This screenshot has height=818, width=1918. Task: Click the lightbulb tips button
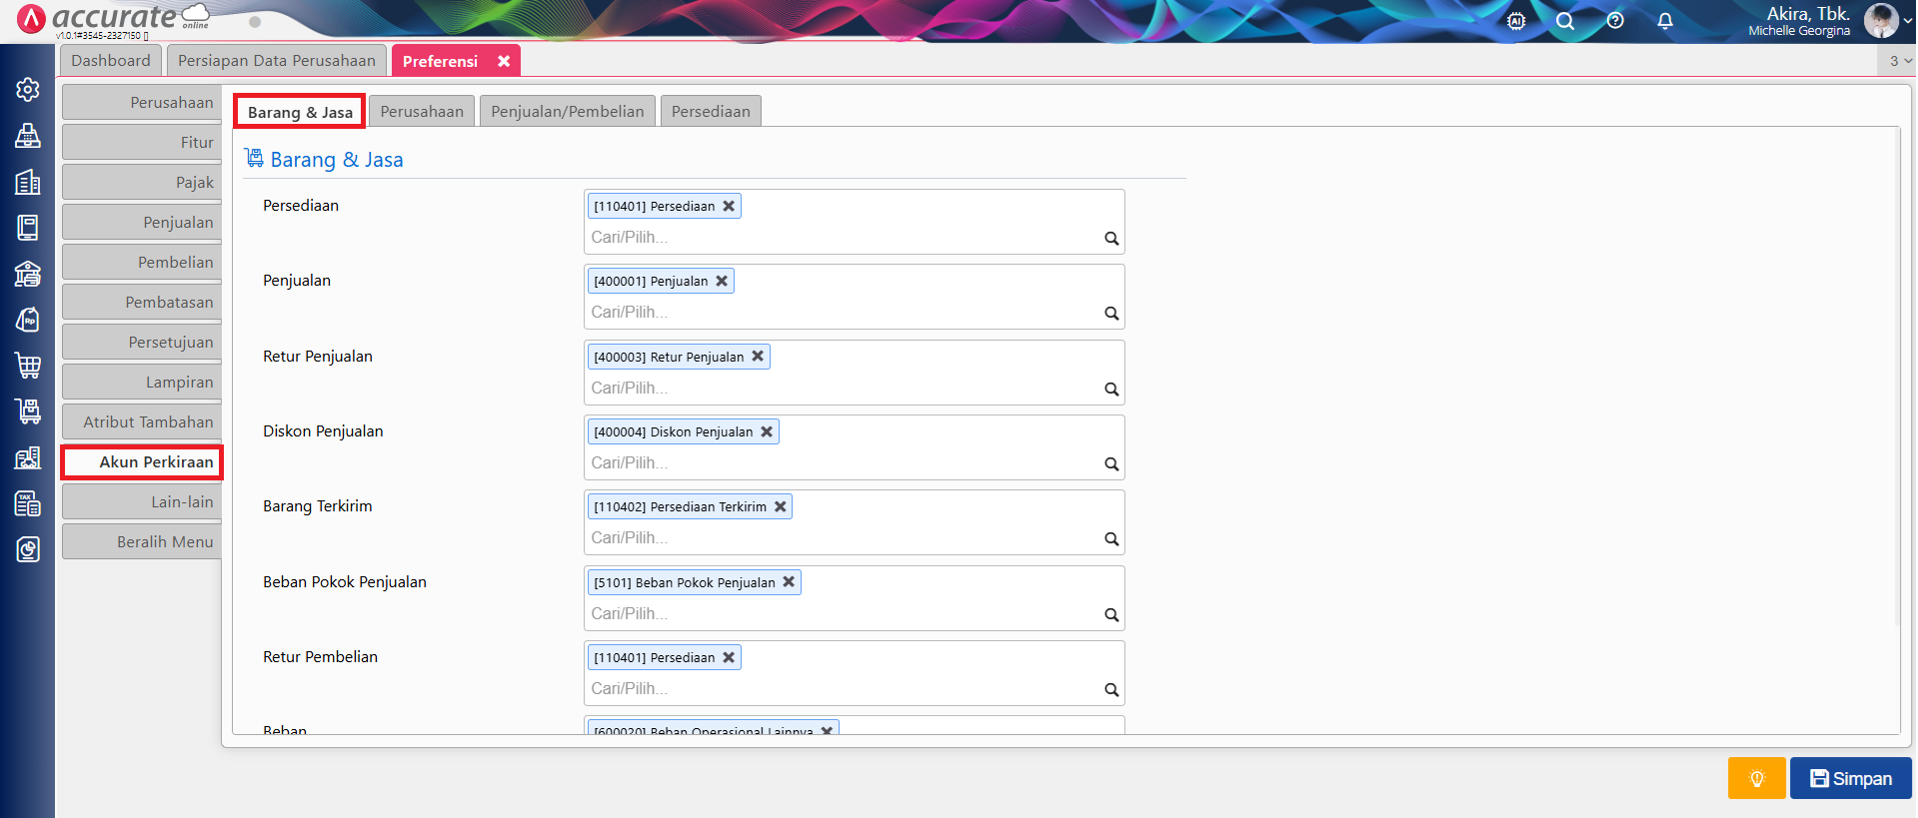click(x=1755, y=778)
